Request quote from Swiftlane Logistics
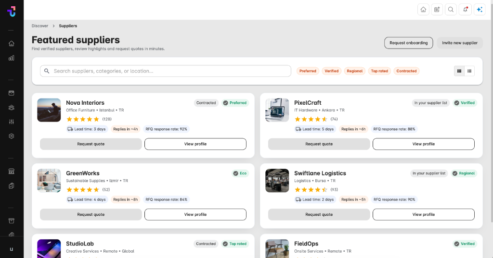Screen dimensions: 493x258 (x=319, y=215)
